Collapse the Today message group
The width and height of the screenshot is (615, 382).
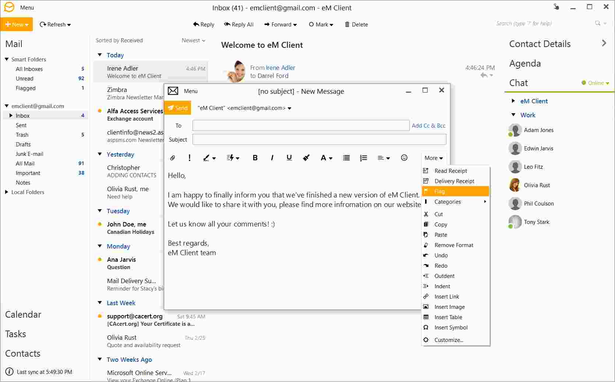click(x=99, y=55)
